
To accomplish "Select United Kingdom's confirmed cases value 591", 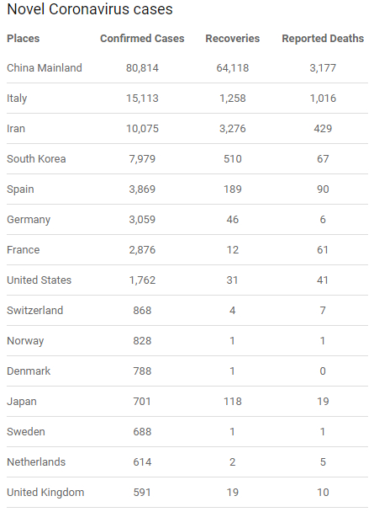I will pyautogui.click(x=142, y=493).
